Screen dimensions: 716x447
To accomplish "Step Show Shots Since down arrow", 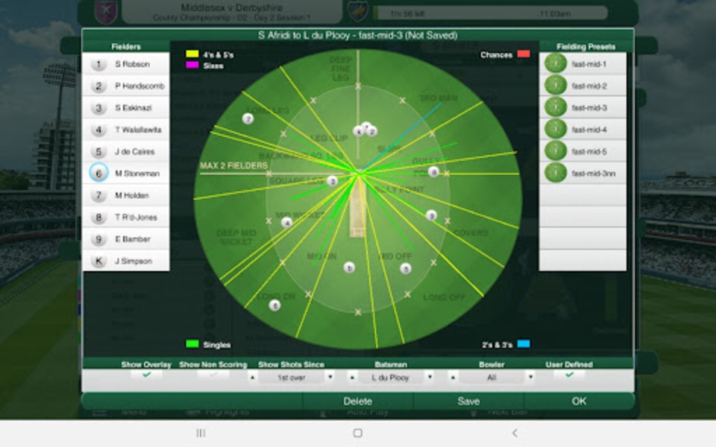I will coord(330,377).
